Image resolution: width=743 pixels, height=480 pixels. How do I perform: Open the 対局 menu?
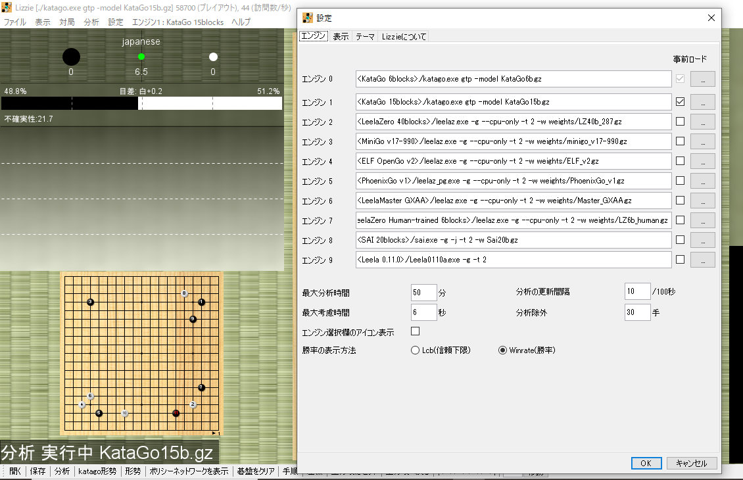(67, 22)
